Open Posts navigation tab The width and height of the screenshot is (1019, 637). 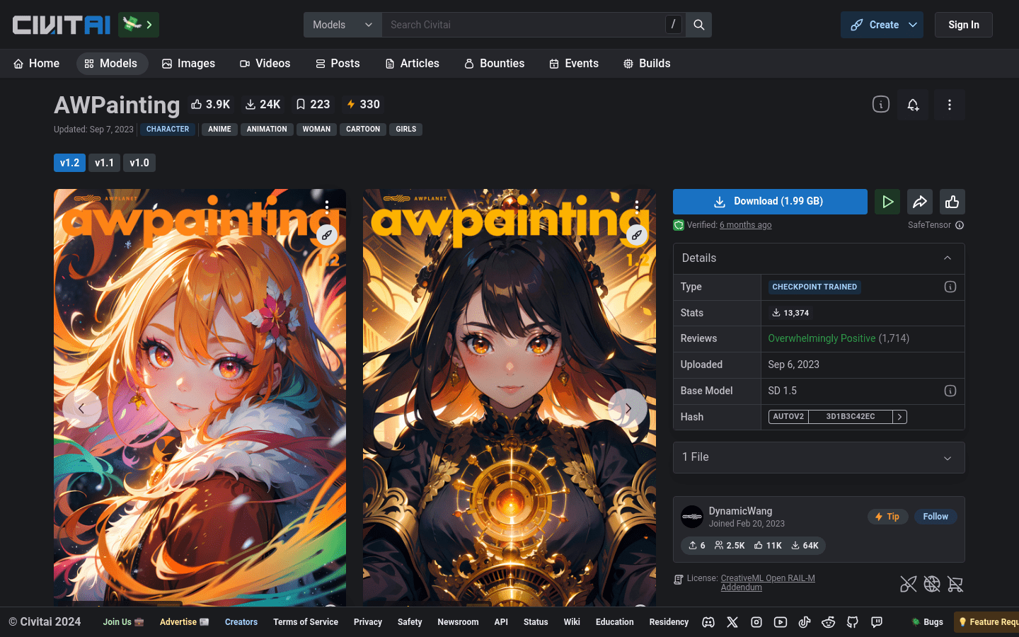338,64
